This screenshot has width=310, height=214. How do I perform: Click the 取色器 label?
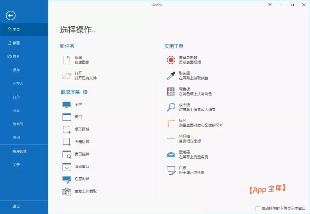pyautogui.click(x=184, y=73)
